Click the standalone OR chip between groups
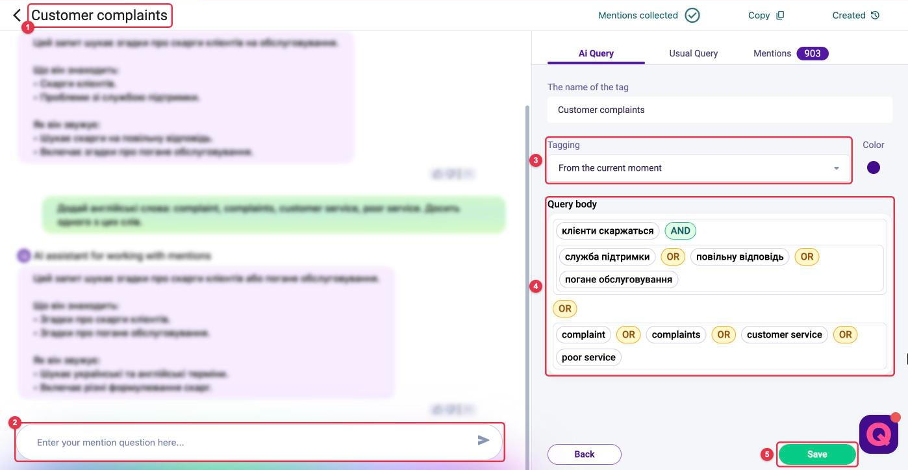The height and width of the screenshot is (470, 908). tap(565, 308)
